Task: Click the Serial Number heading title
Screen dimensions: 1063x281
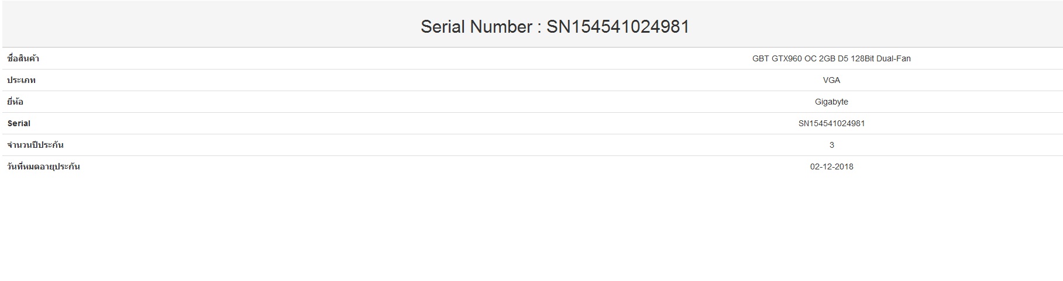Action: tap(555, 27)
